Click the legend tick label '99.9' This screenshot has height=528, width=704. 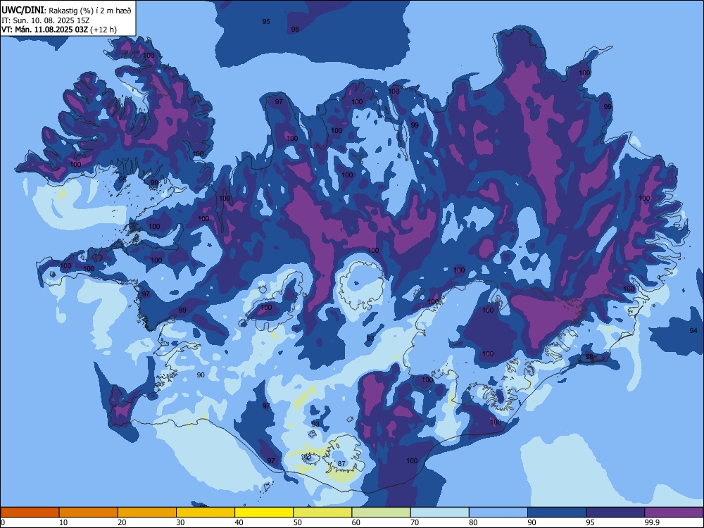[652, 522]
